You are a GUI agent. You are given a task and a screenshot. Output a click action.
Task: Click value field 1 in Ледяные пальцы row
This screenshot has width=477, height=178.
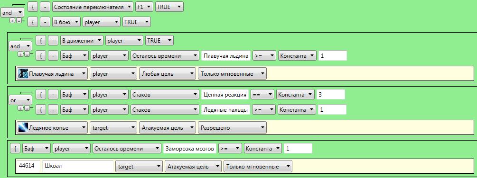(332, 110)
